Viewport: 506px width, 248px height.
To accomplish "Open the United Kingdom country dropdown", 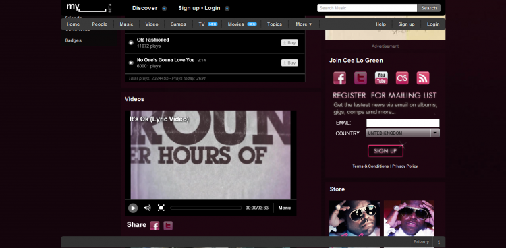I will (403, 133).
